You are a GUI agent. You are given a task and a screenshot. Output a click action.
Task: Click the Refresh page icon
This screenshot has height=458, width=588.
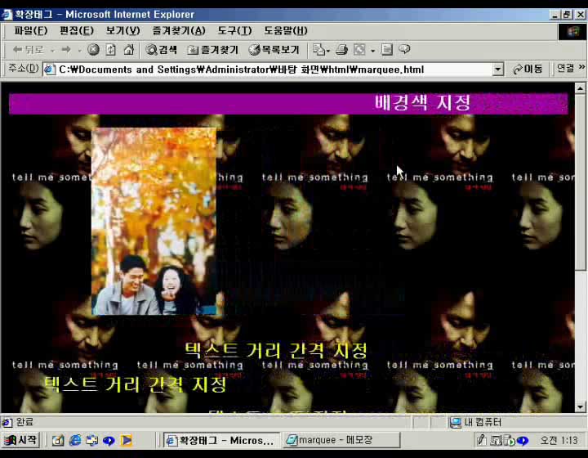pyautogui.click(x=110, y=50)
